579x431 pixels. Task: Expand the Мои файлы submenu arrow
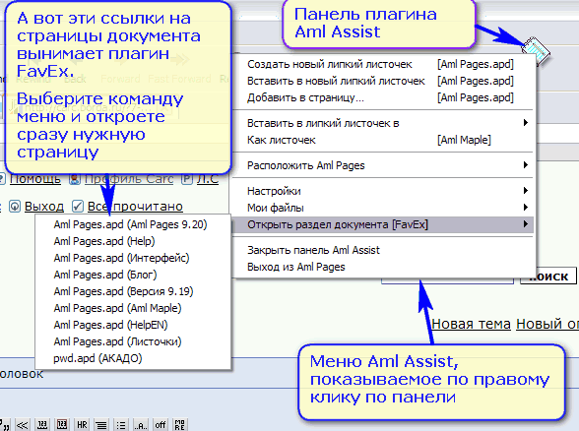[x=526, y=207]
